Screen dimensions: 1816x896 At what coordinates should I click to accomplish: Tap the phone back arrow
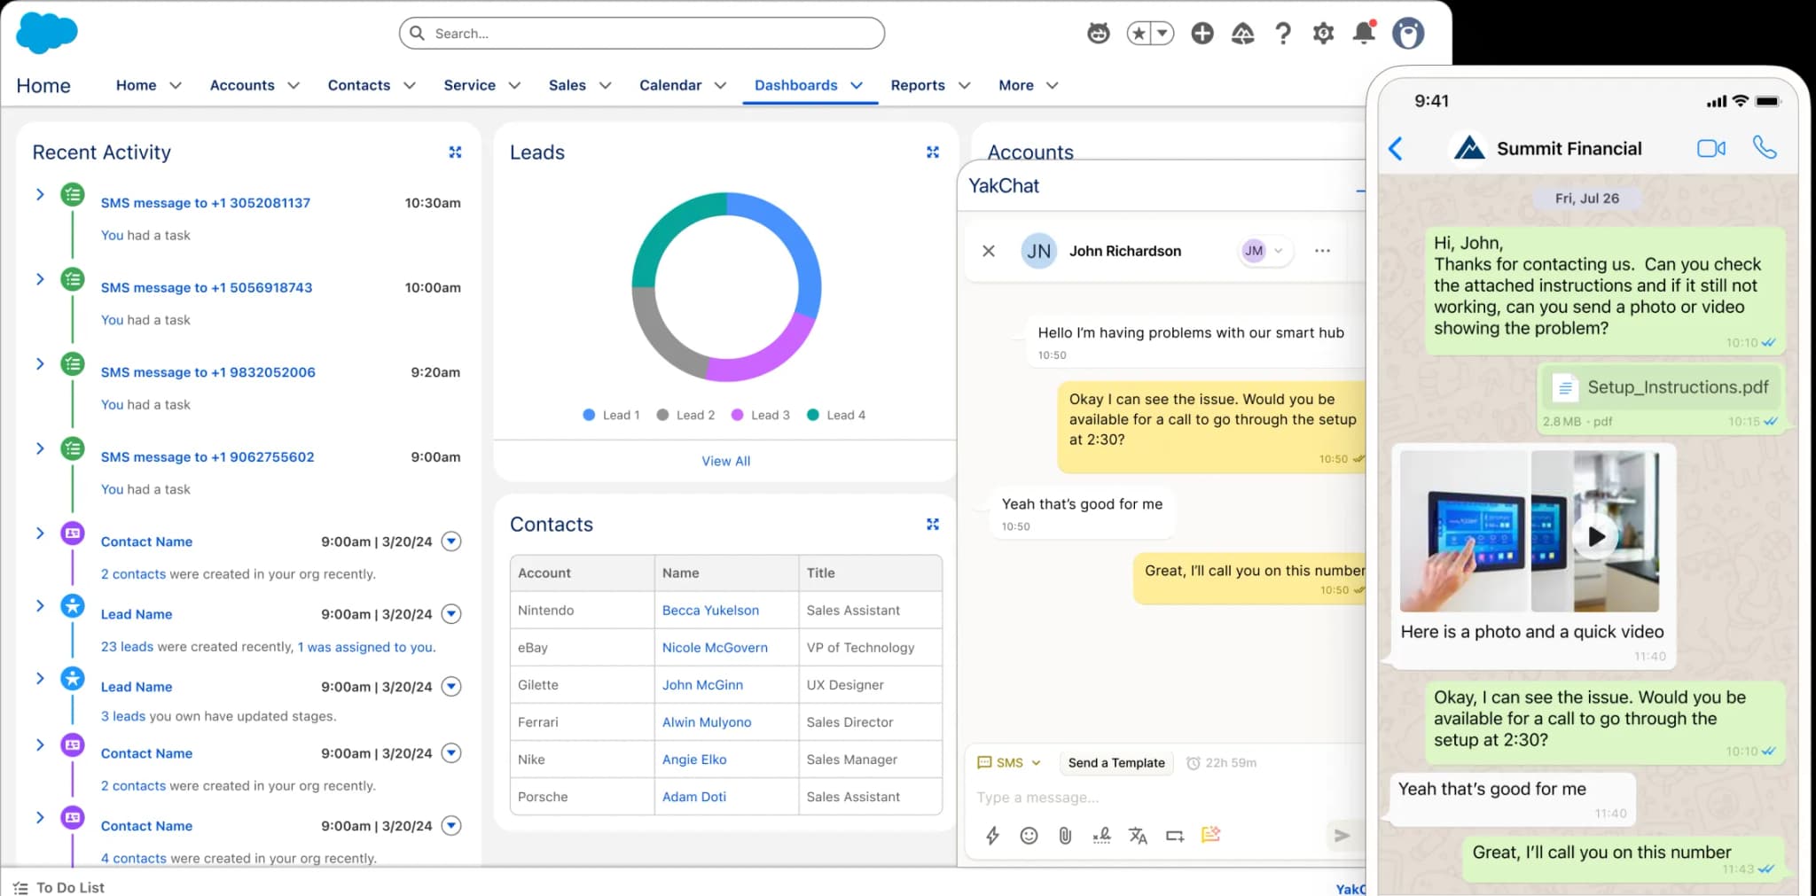[1396, 148]
